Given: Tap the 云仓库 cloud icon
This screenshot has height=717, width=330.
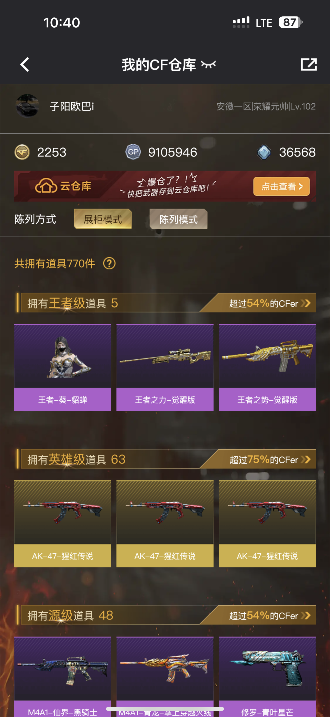Looking at the screenshot, I should (x=46, y=186).
